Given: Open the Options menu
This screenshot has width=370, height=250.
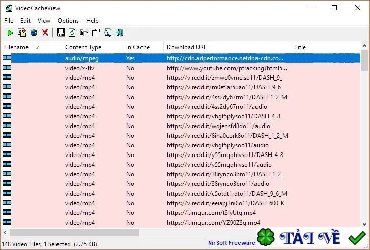Looking at the screenshot, I should pos(68,21).
